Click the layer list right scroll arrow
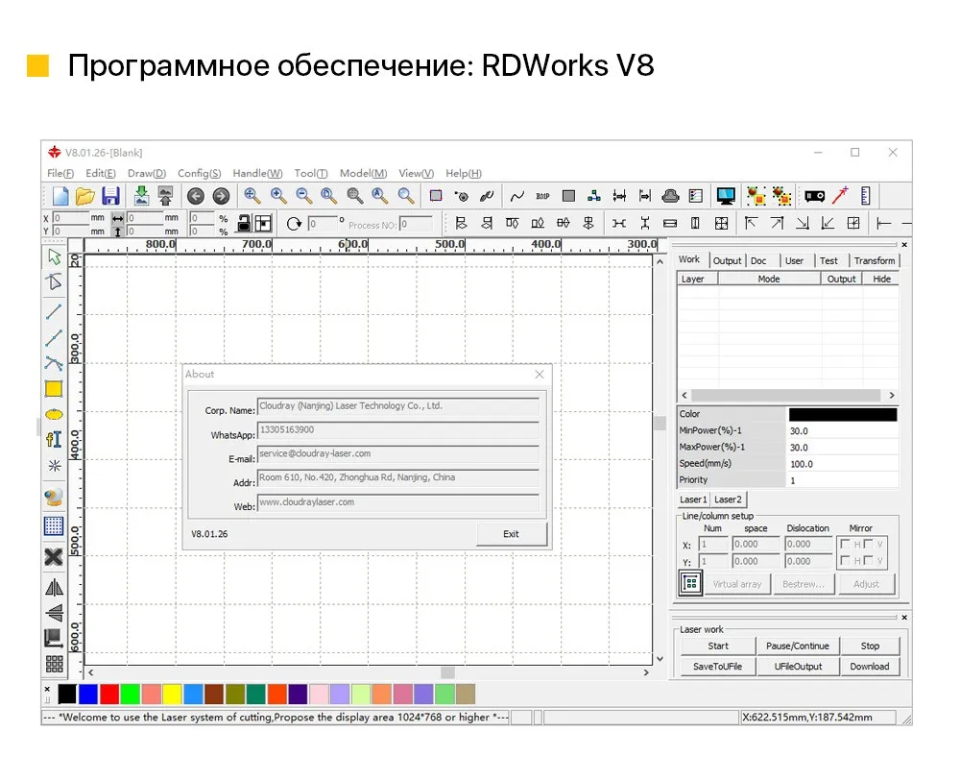The image size is (960, 780). point(892,395)
